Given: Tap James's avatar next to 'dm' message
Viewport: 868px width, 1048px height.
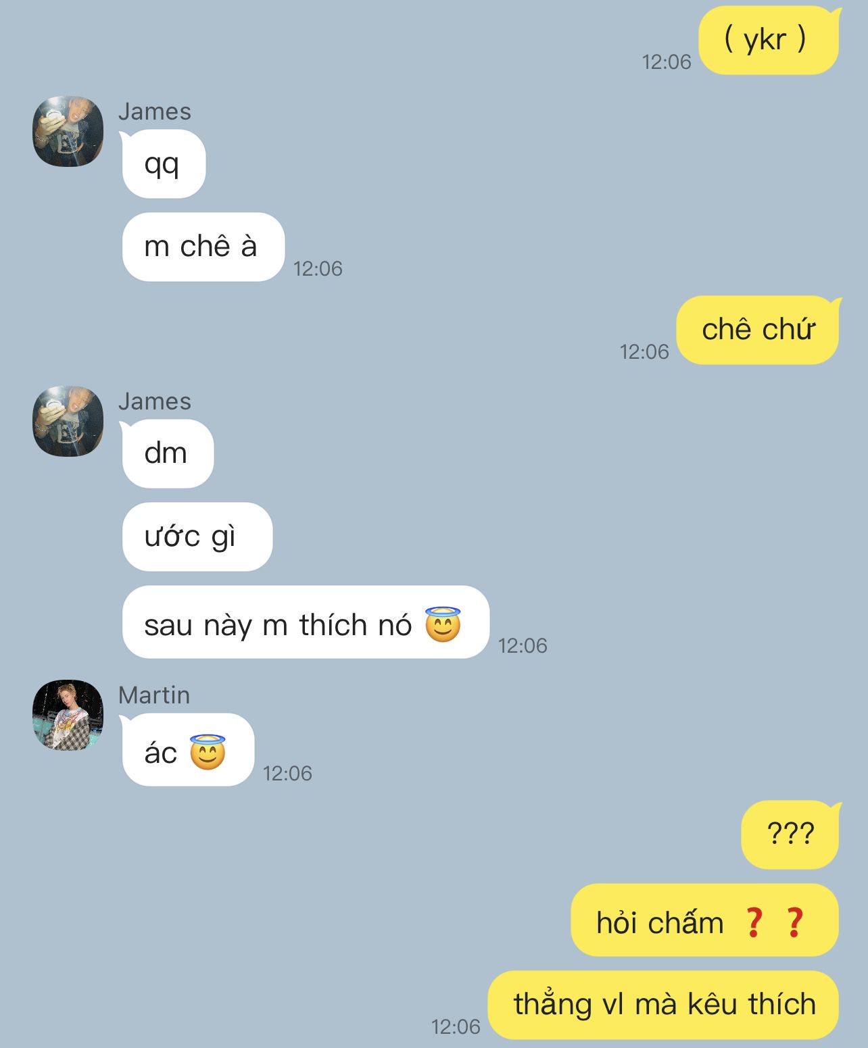Looking at the screenshot, I should pos(68,421).
